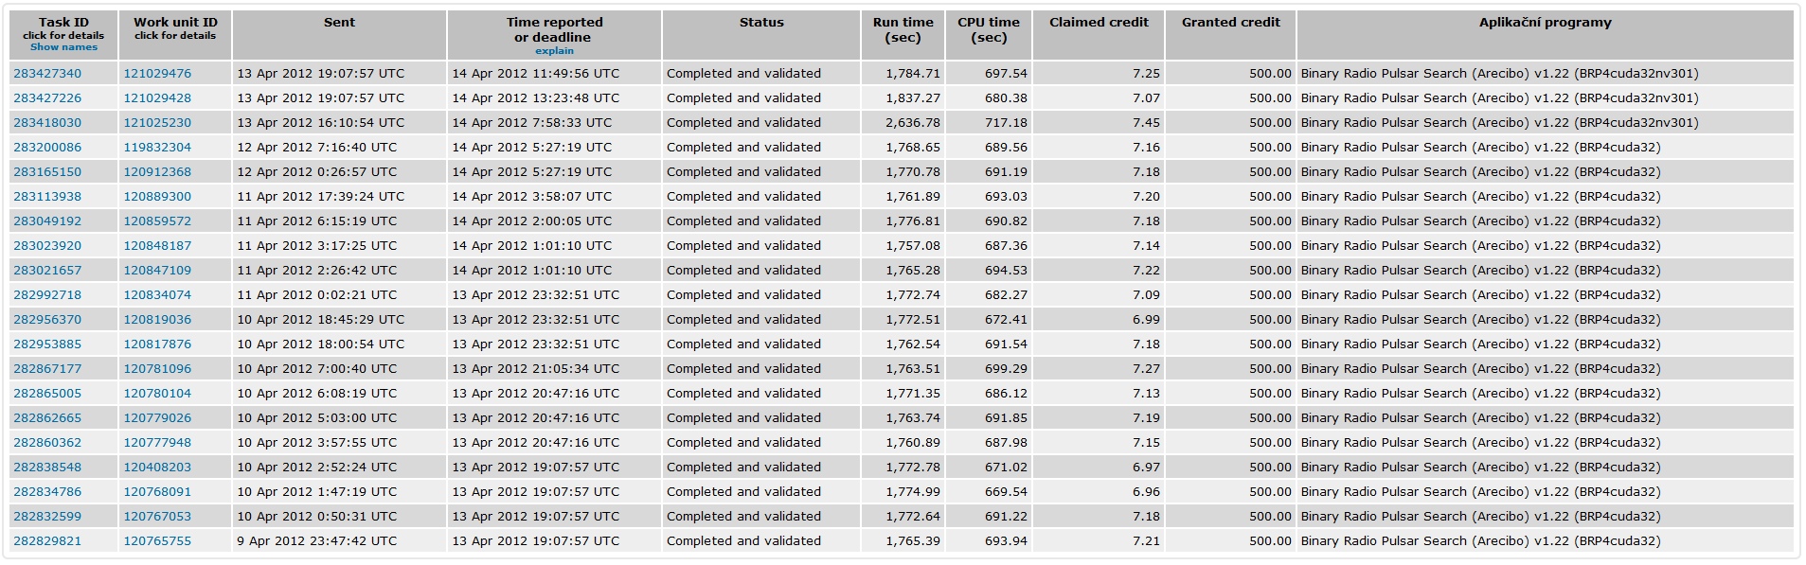Open work unit 120765755
This screenshot has height=565, width=1806.
coord(157,541)
